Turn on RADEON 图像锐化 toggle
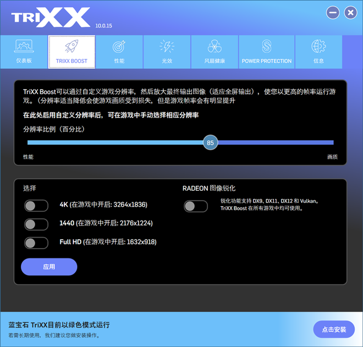The width and height of the screenshot is (363, 347). [x=196, y=206]
